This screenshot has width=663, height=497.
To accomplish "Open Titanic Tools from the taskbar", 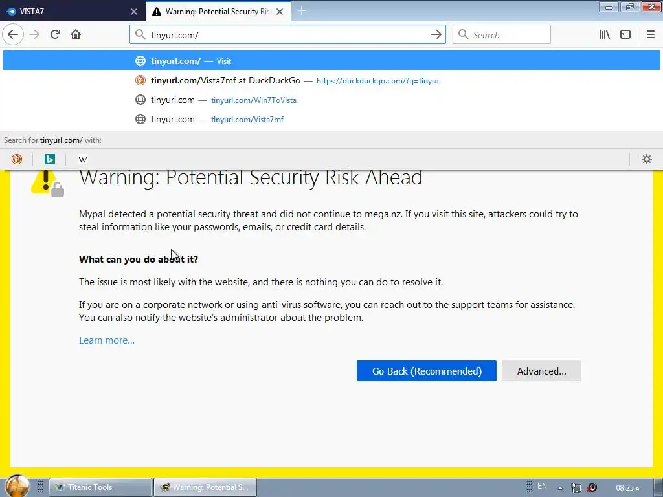I will [100, 487].
